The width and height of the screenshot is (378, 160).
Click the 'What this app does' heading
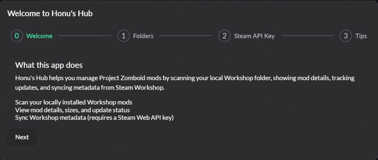[x=49, y=65]
